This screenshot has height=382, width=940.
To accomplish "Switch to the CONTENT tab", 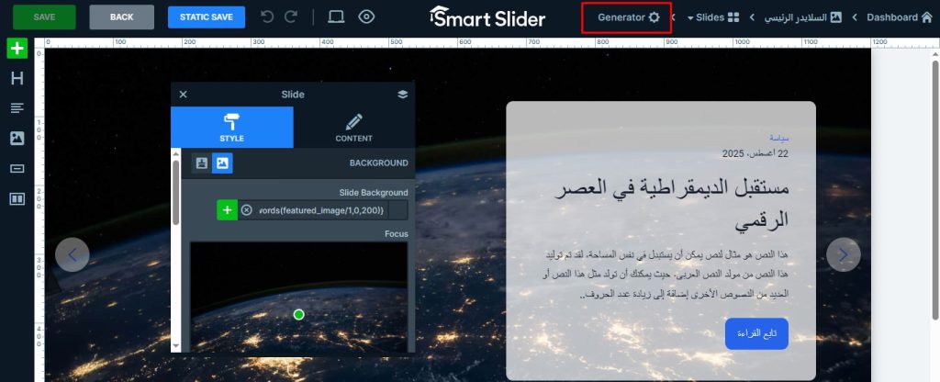I will pos(353,127).
